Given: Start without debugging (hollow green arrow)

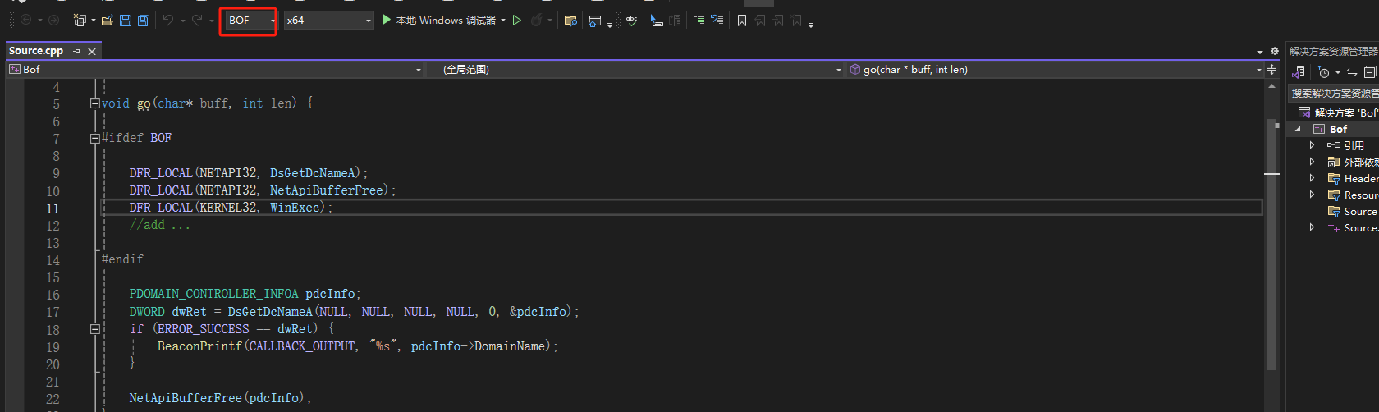Looking at the screenshot, I should (517, 21).
